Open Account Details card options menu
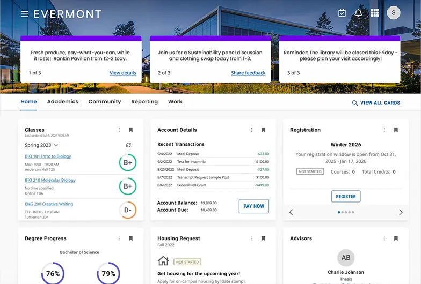 251,130
